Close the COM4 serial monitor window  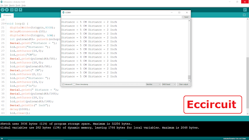coord(187,12)
